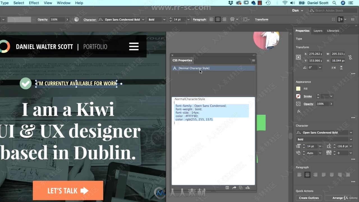Open the Opacity link in control bar
Image resolution: width=359 pixels, height=202 pixels.
(43, 20)
